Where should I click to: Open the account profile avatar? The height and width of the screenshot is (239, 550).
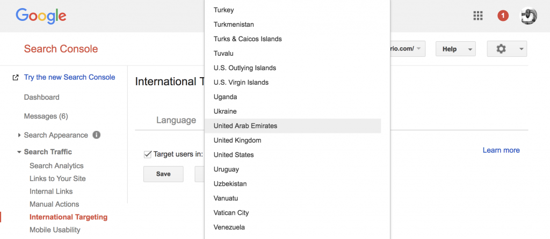528,16
